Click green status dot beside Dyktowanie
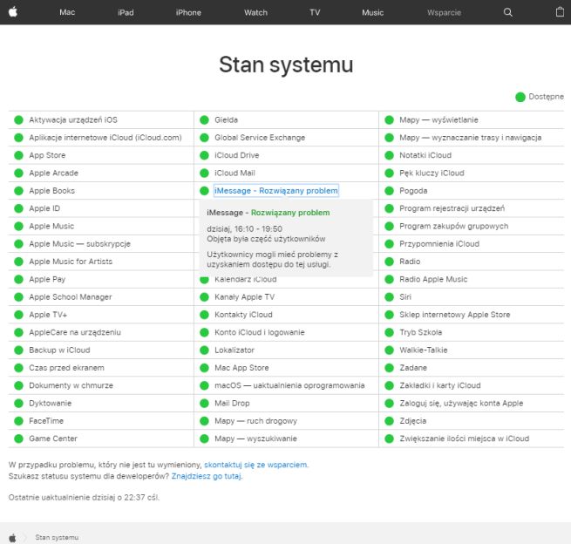 point(18,404)
